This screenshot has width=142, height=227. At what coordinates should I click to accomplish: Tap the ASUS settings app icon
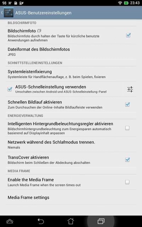[9, 13]
